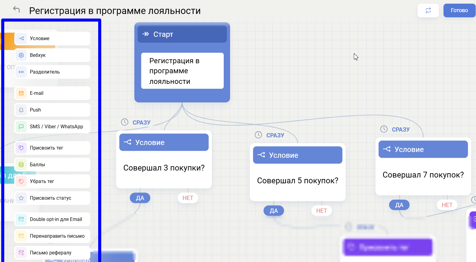Click the back arrow icon beside the title

16,10
